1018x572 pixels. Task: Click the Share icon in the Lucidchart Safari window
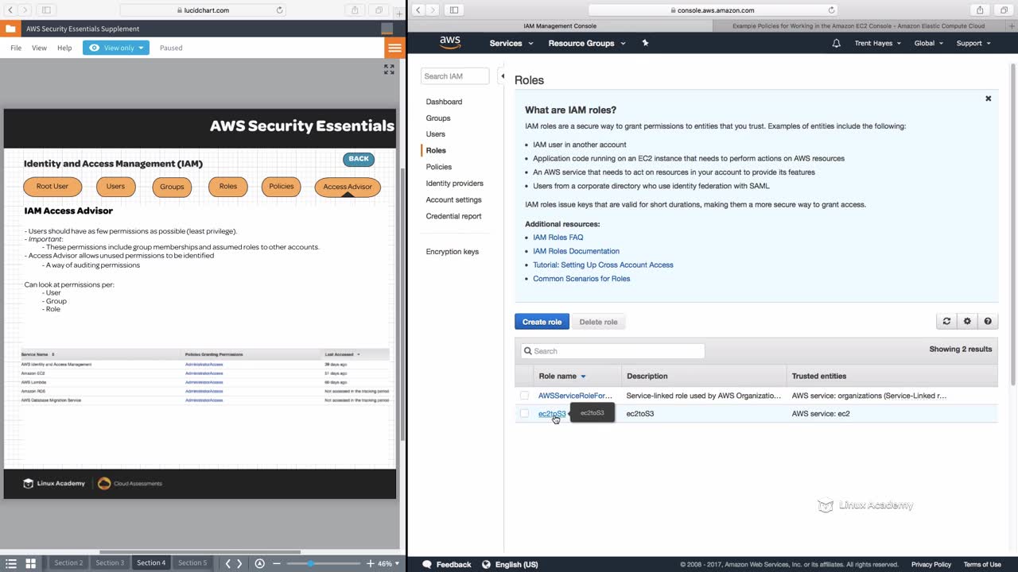tap(354, 10)
